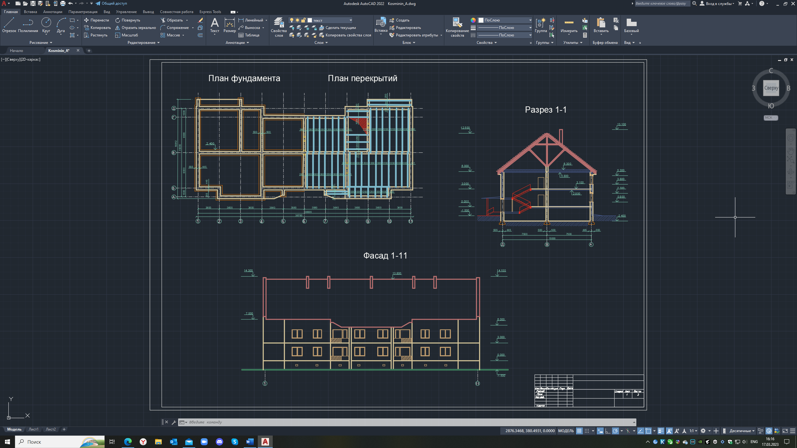The image size is (797, 448).
Task: Click Сделать текущим layer button
Action: (x=338, y=28)
